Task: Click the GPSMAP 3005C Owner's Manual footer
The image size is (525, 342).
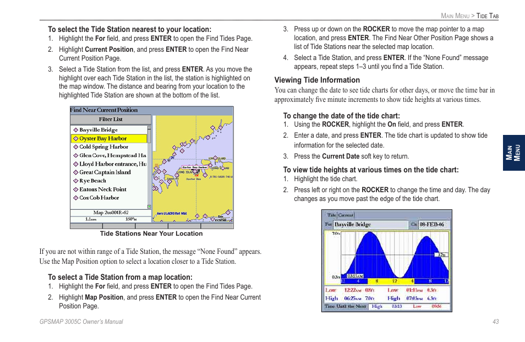Action: (81, 322)
